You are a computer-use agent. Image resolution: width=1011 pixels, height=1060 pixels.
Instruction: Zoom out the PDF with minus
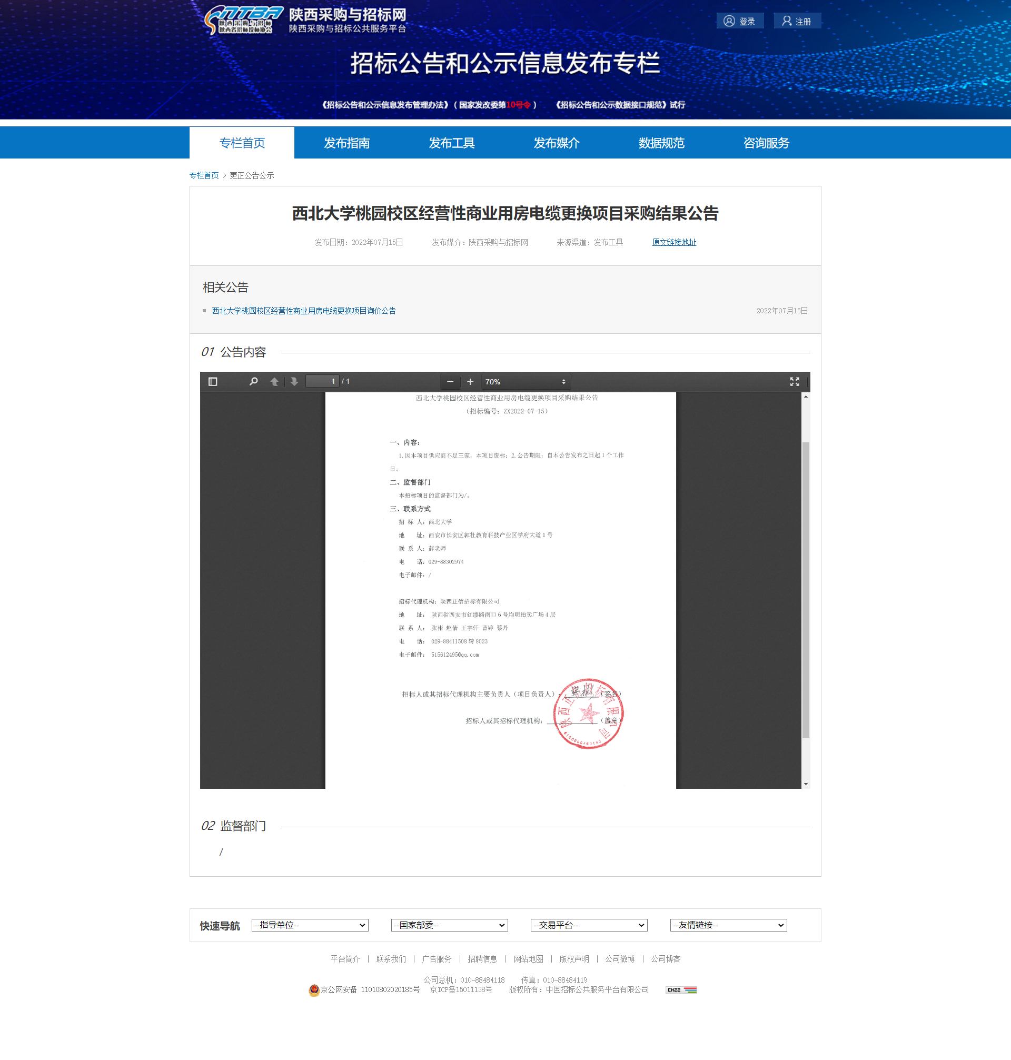tap(450, 382)
